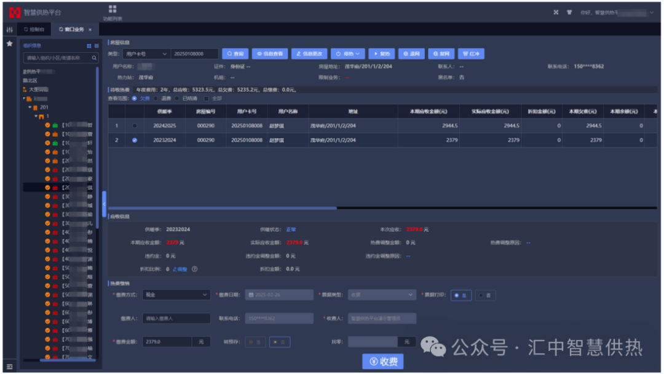Collapse the tree node 201
The height and width of the screenshot is (374, 664).
(30, 108)
